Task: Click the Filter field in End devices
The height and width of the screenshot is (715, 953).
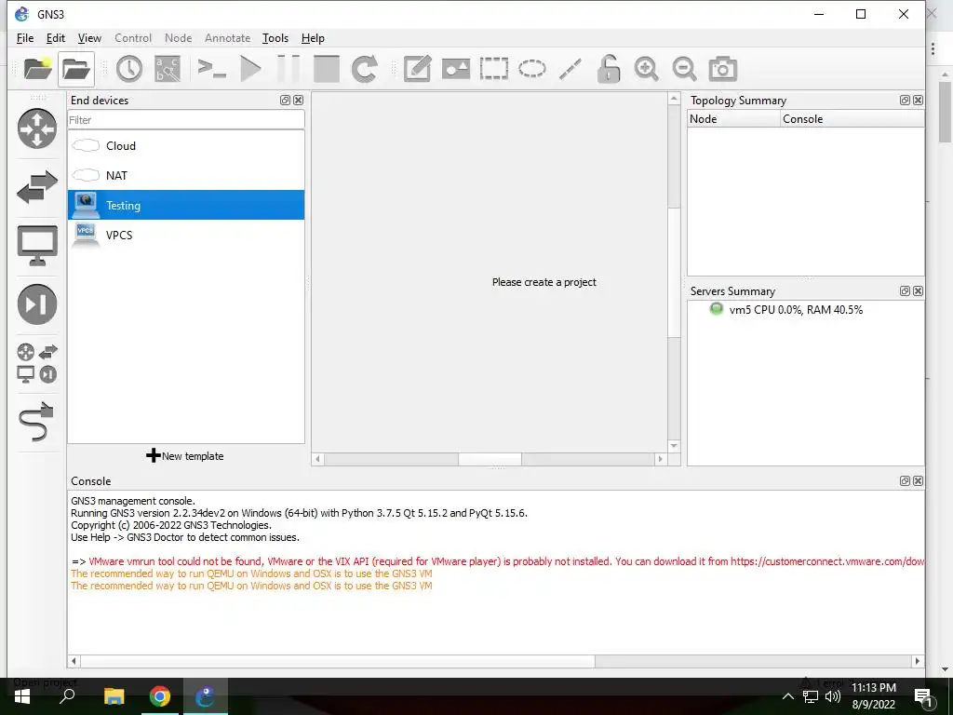Action: pos(186,120)
